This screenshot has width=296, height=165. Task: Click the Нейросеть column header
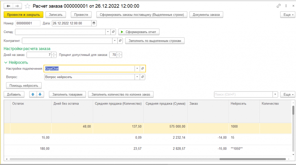(244, 111)
